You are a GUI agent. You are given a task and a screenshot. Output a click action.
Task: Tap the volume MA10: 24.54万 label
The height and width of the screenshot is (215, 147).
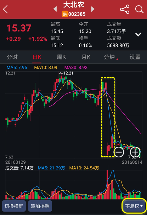84,168
